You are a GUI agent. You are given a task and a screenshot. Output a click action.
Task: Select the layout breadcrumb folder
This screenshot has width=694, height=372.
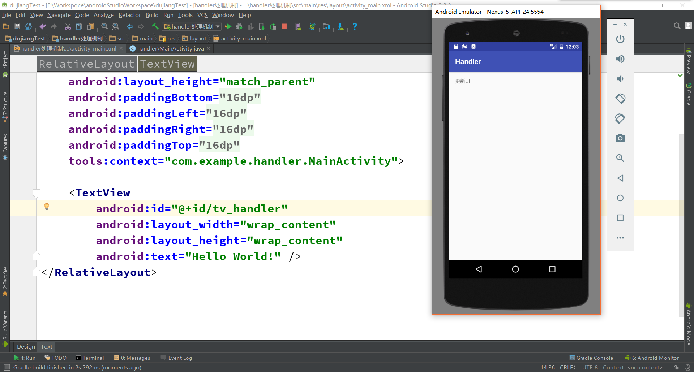coord(194,38)
